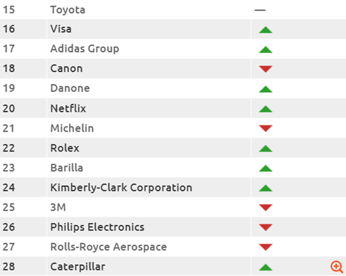Click the magnifier zoom icon

tap(336, 266)
